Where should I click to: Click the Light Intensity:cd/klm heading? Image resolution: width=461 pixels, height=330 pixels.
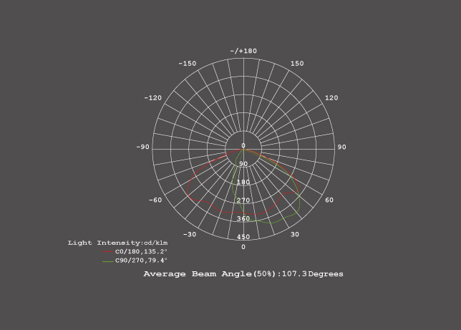click(117, 243)
